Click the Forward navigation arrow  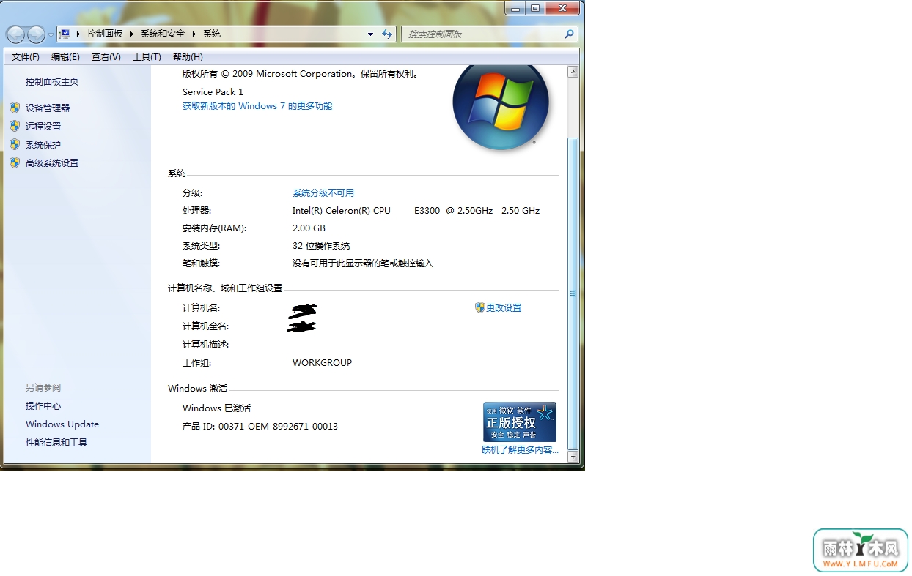click(x=36, y=34)
